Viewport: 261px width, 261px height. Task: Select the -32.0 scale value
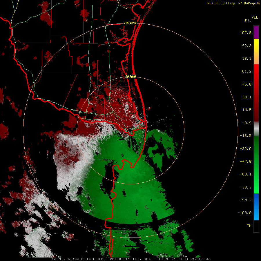(x=246, y=149)
